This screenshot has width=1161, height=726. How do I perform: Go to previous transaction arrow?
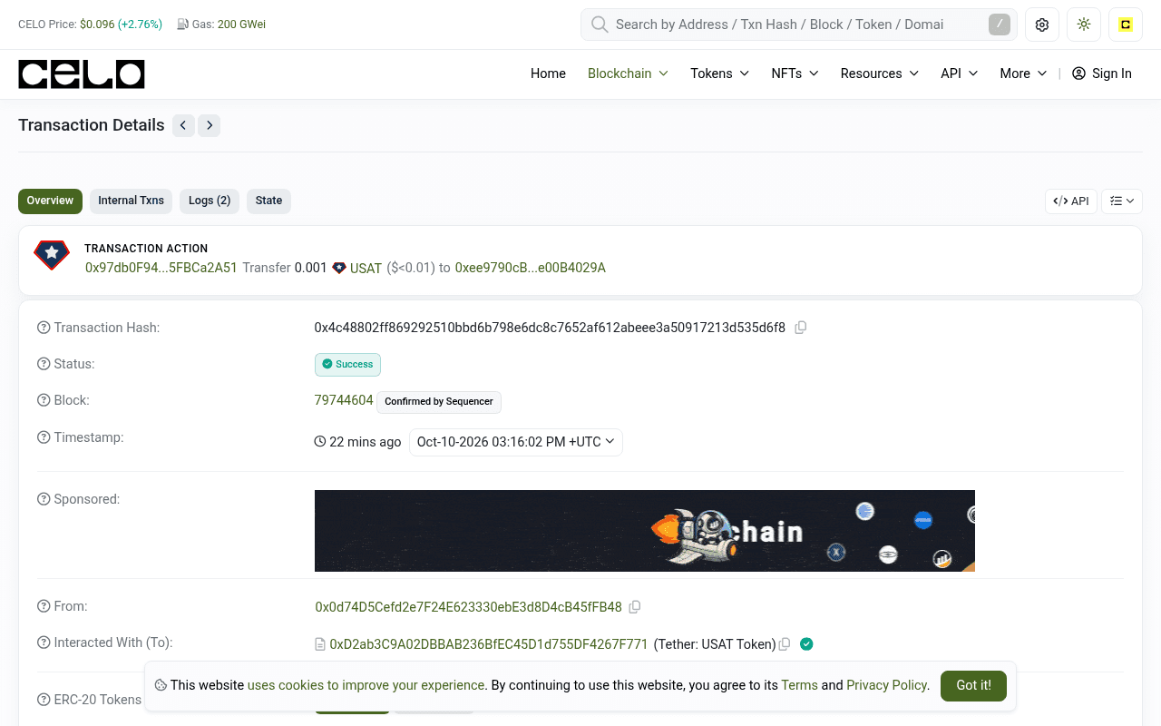(183, 125)
